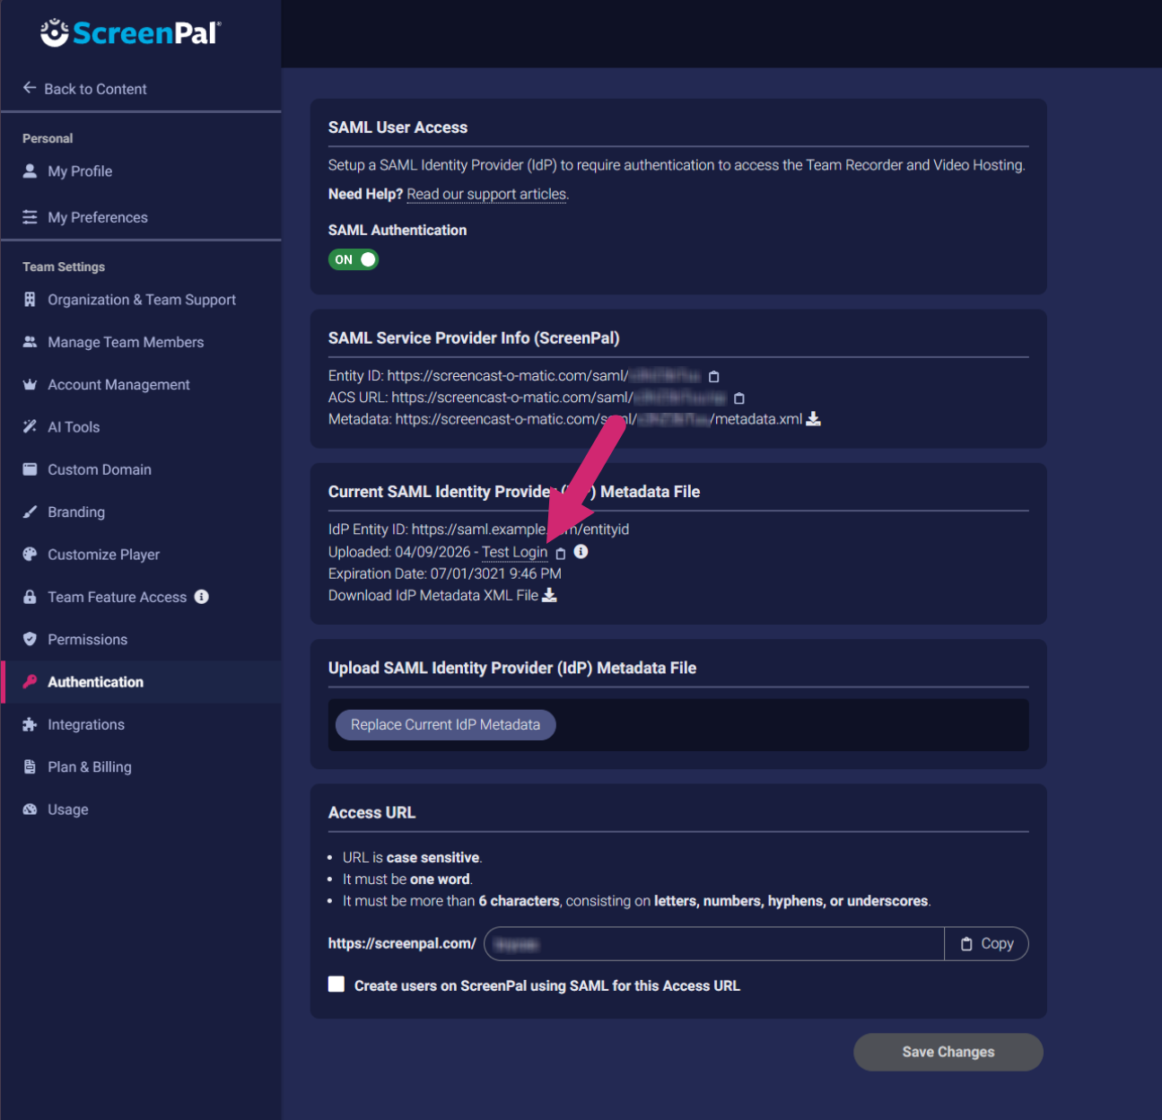1162x1120 pixels.
Task: Click the Organization building icon
Action: point(30,300)
